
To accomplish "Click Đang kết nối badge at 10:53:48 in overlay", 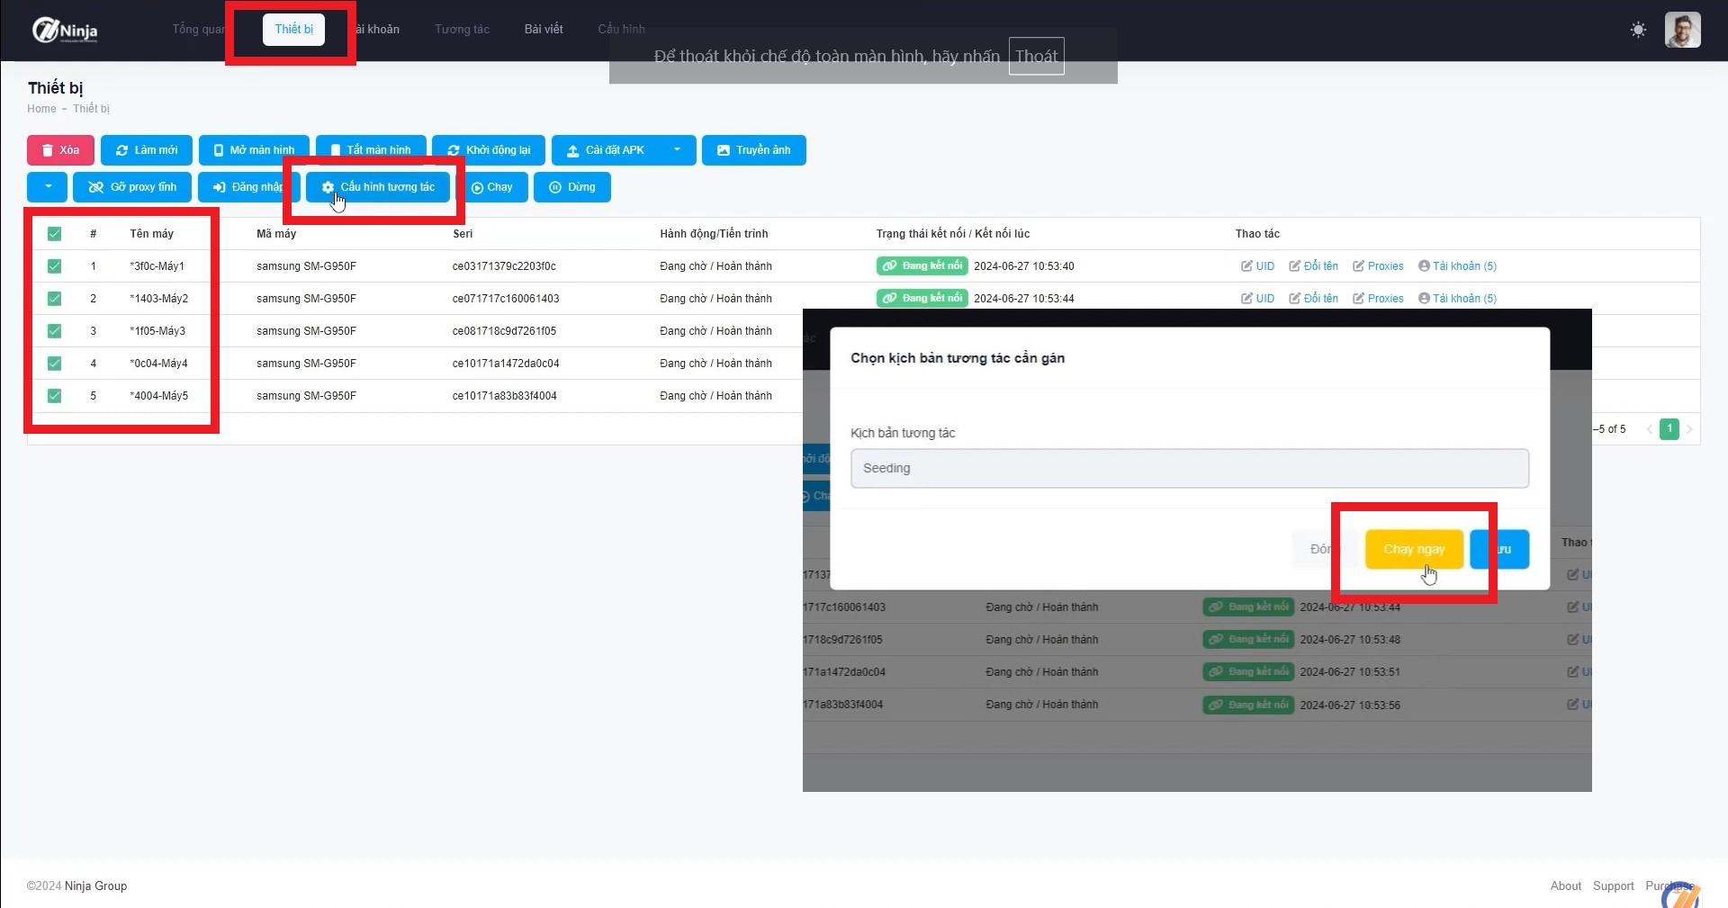I will point(1248,639).
